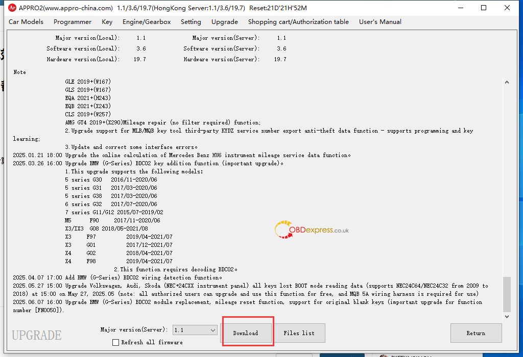Open the Key menu
The width and height of the screenshot is (523, 357).
pyautogui.click(x=107, y=21)
